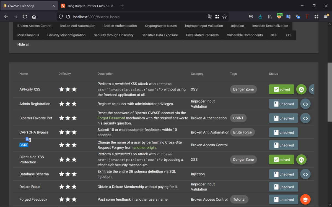The height and width of the screenshot is (207, 332).
Task: Toggle the XSS category filter button
Action: point(274,35)
